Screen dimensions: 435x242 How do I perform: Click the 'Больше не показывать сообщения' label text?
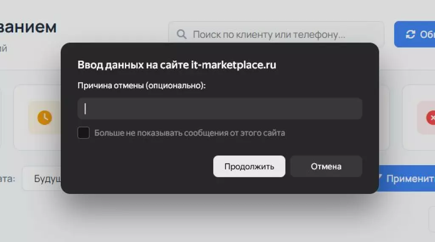[x=189, y=133]
